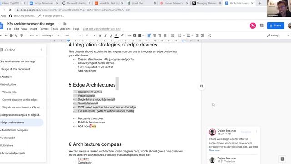Open the highlight color tool
The width and height of the screenshot is (291, 164).
click(122, 36)
